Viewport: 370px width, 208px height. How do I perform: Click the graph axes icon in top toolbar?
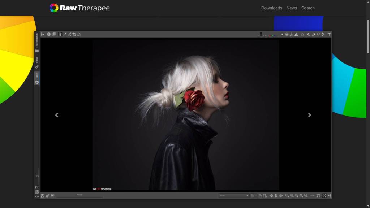(302, 34)
